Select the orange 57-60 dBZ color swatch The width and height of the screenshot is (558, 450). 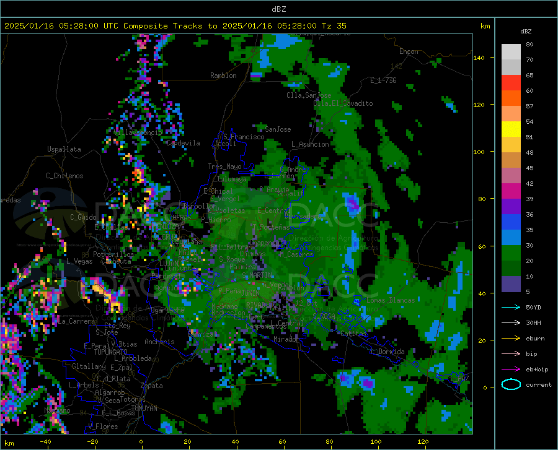511,98
